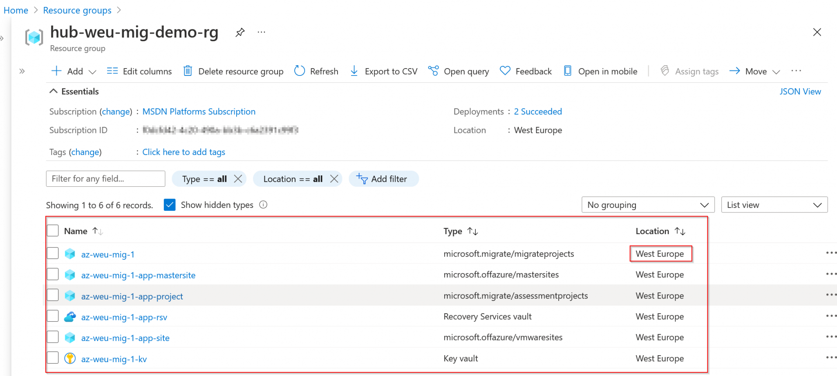Click the Export to CSV icon
This screenshot has width=837, height=376.
point(354,71)
